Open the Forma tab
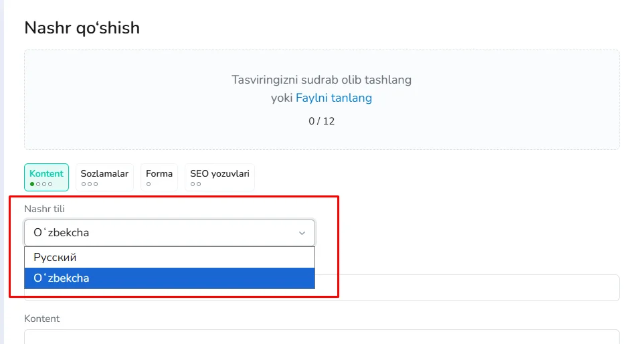Viewport: 639px width, 344px height. 159,174
